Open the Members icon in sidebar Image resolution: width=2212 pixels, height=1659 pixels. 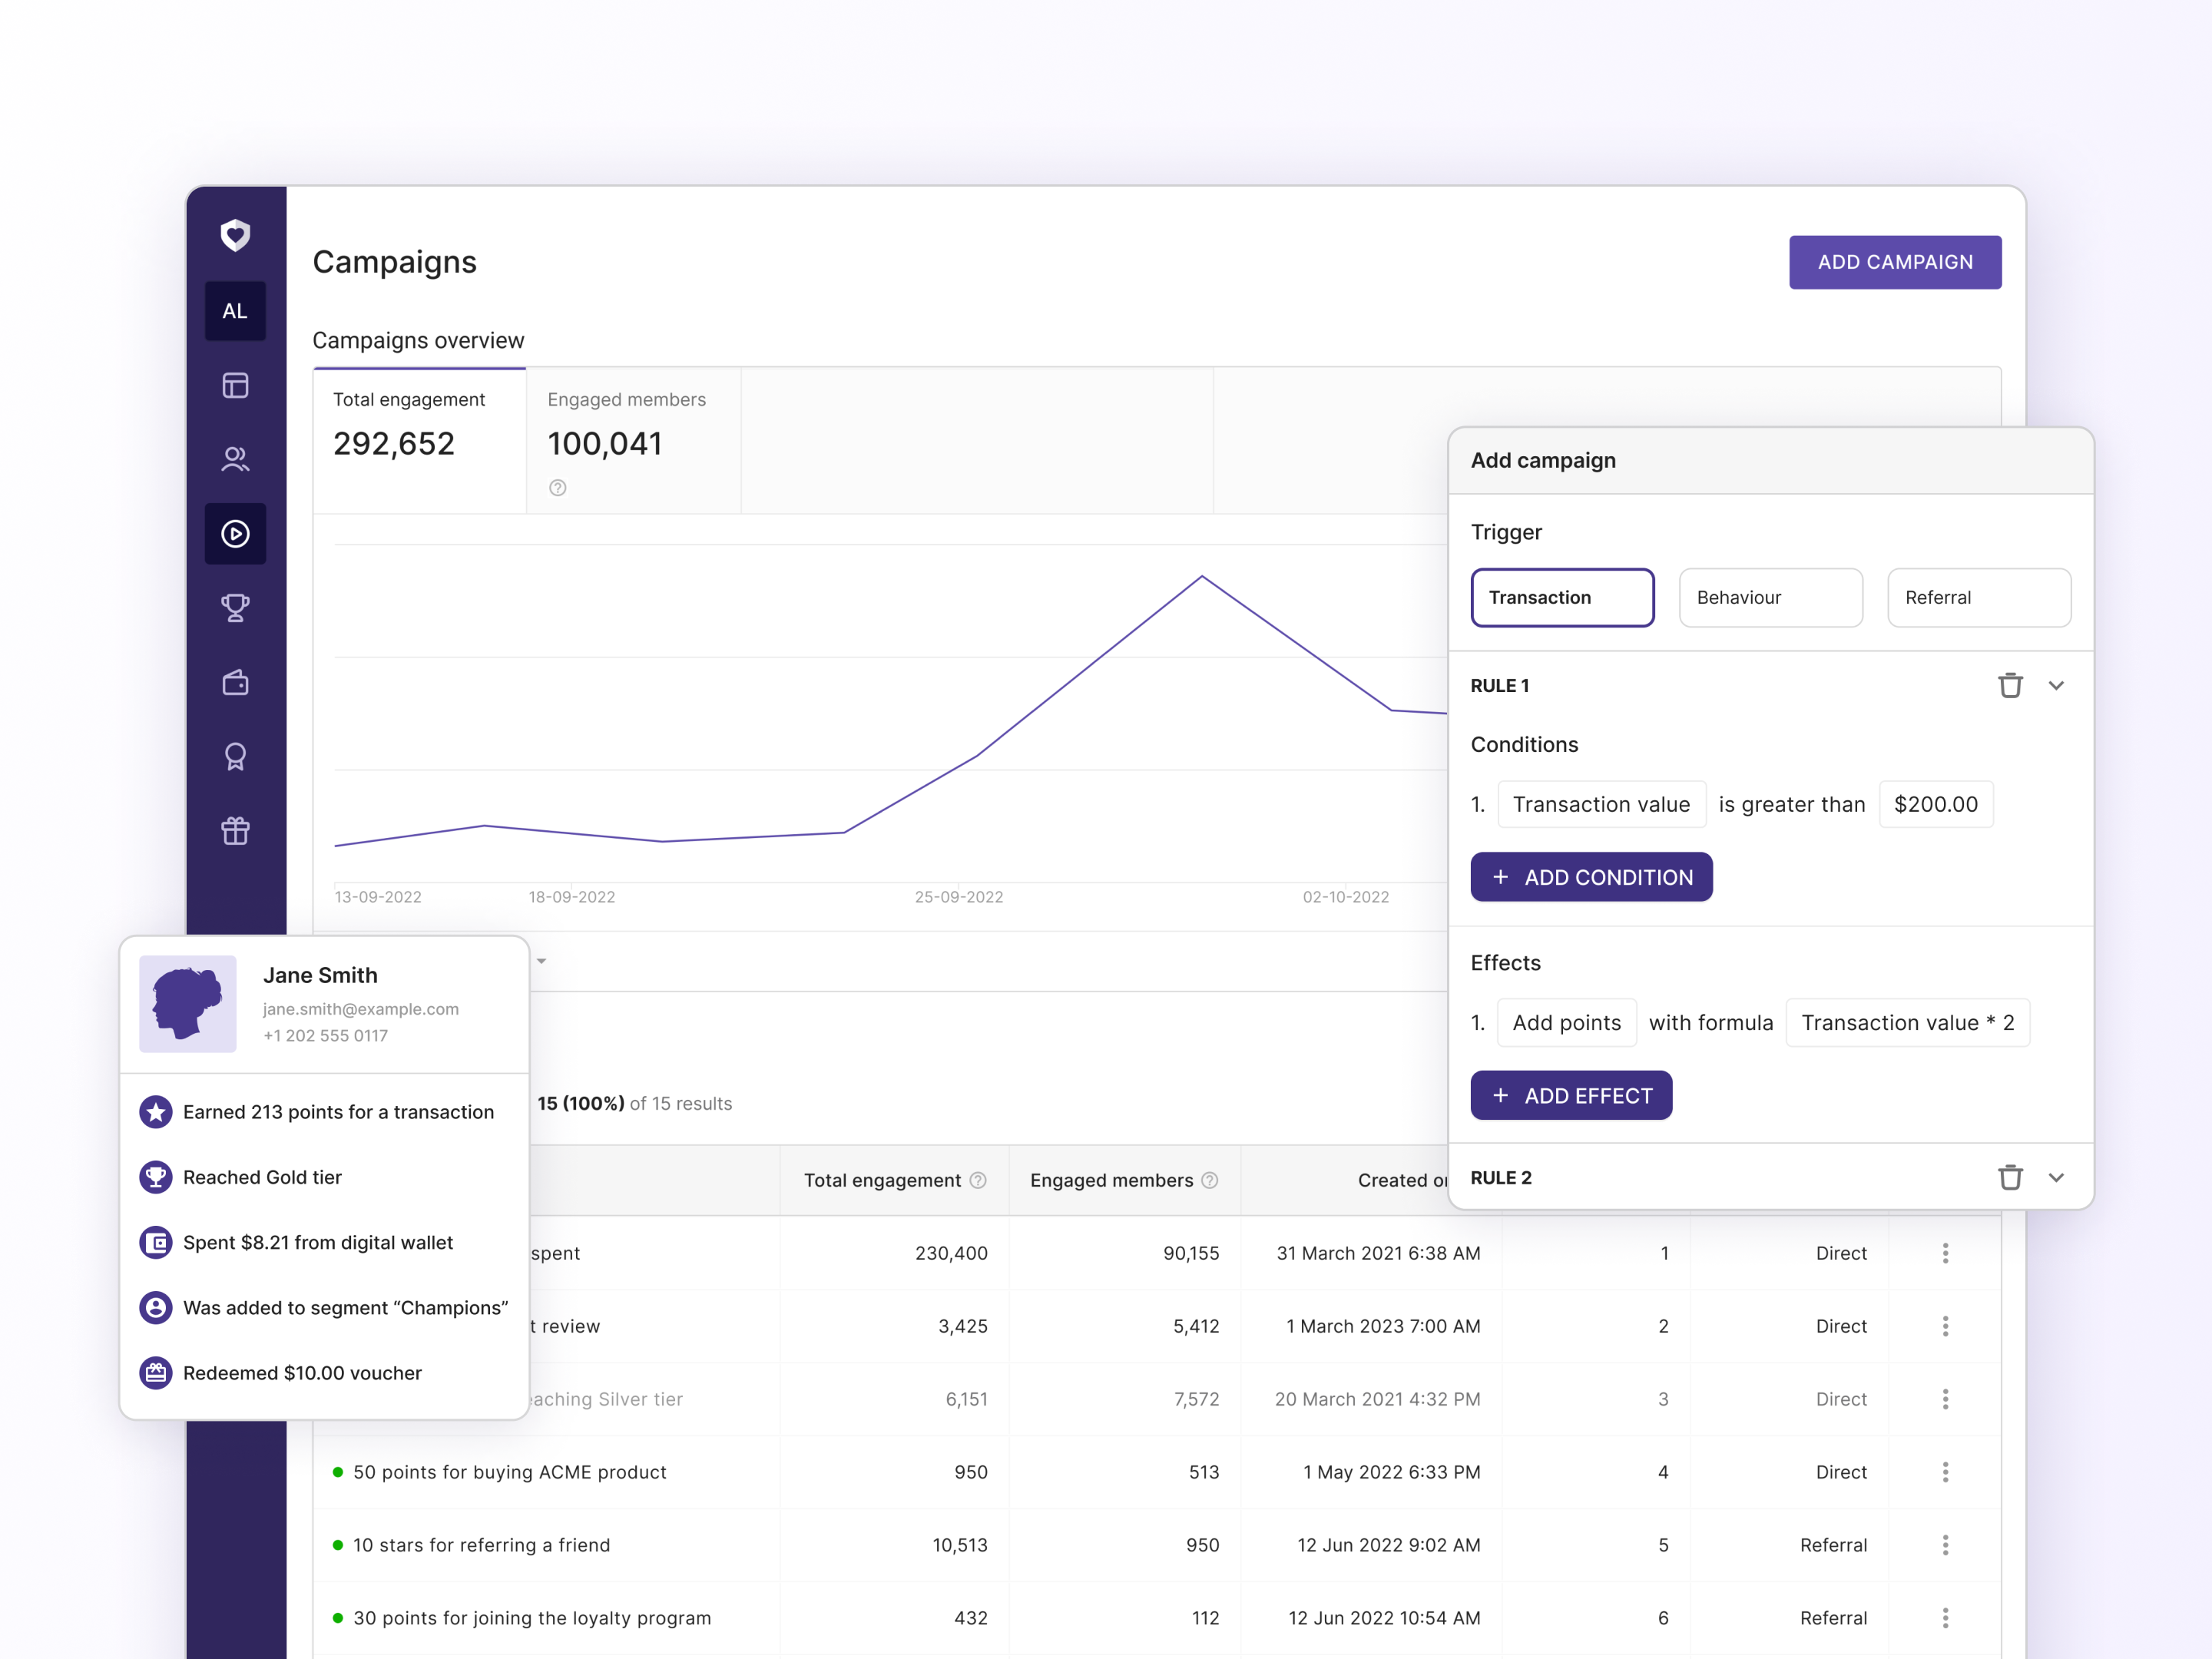click(x=235, y=459)
